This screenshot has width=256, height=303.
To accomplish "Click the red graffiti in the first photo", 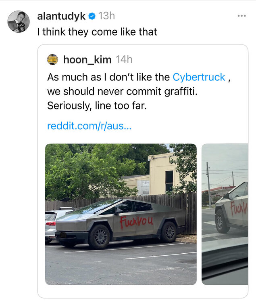I will 137,222.
